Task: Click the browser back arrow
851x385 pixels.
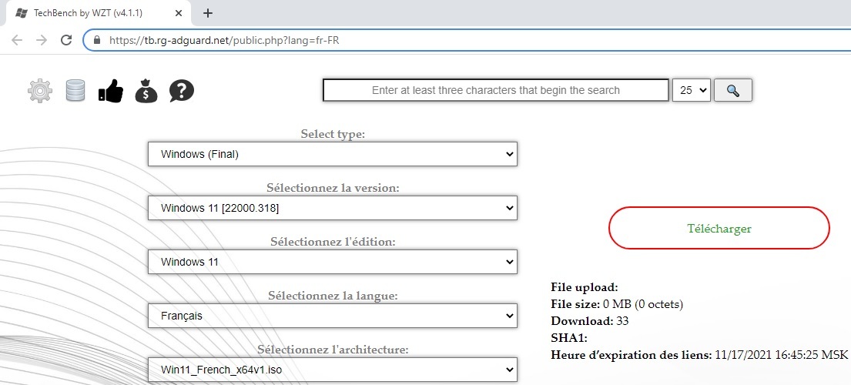Action: click(x=17, y=40)
